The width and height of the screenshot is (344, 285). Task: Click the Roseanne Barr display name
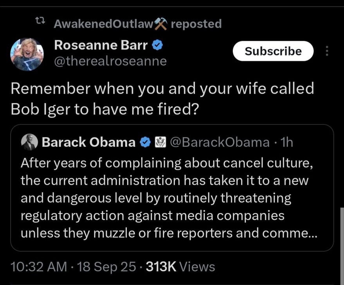click(101, 45)
